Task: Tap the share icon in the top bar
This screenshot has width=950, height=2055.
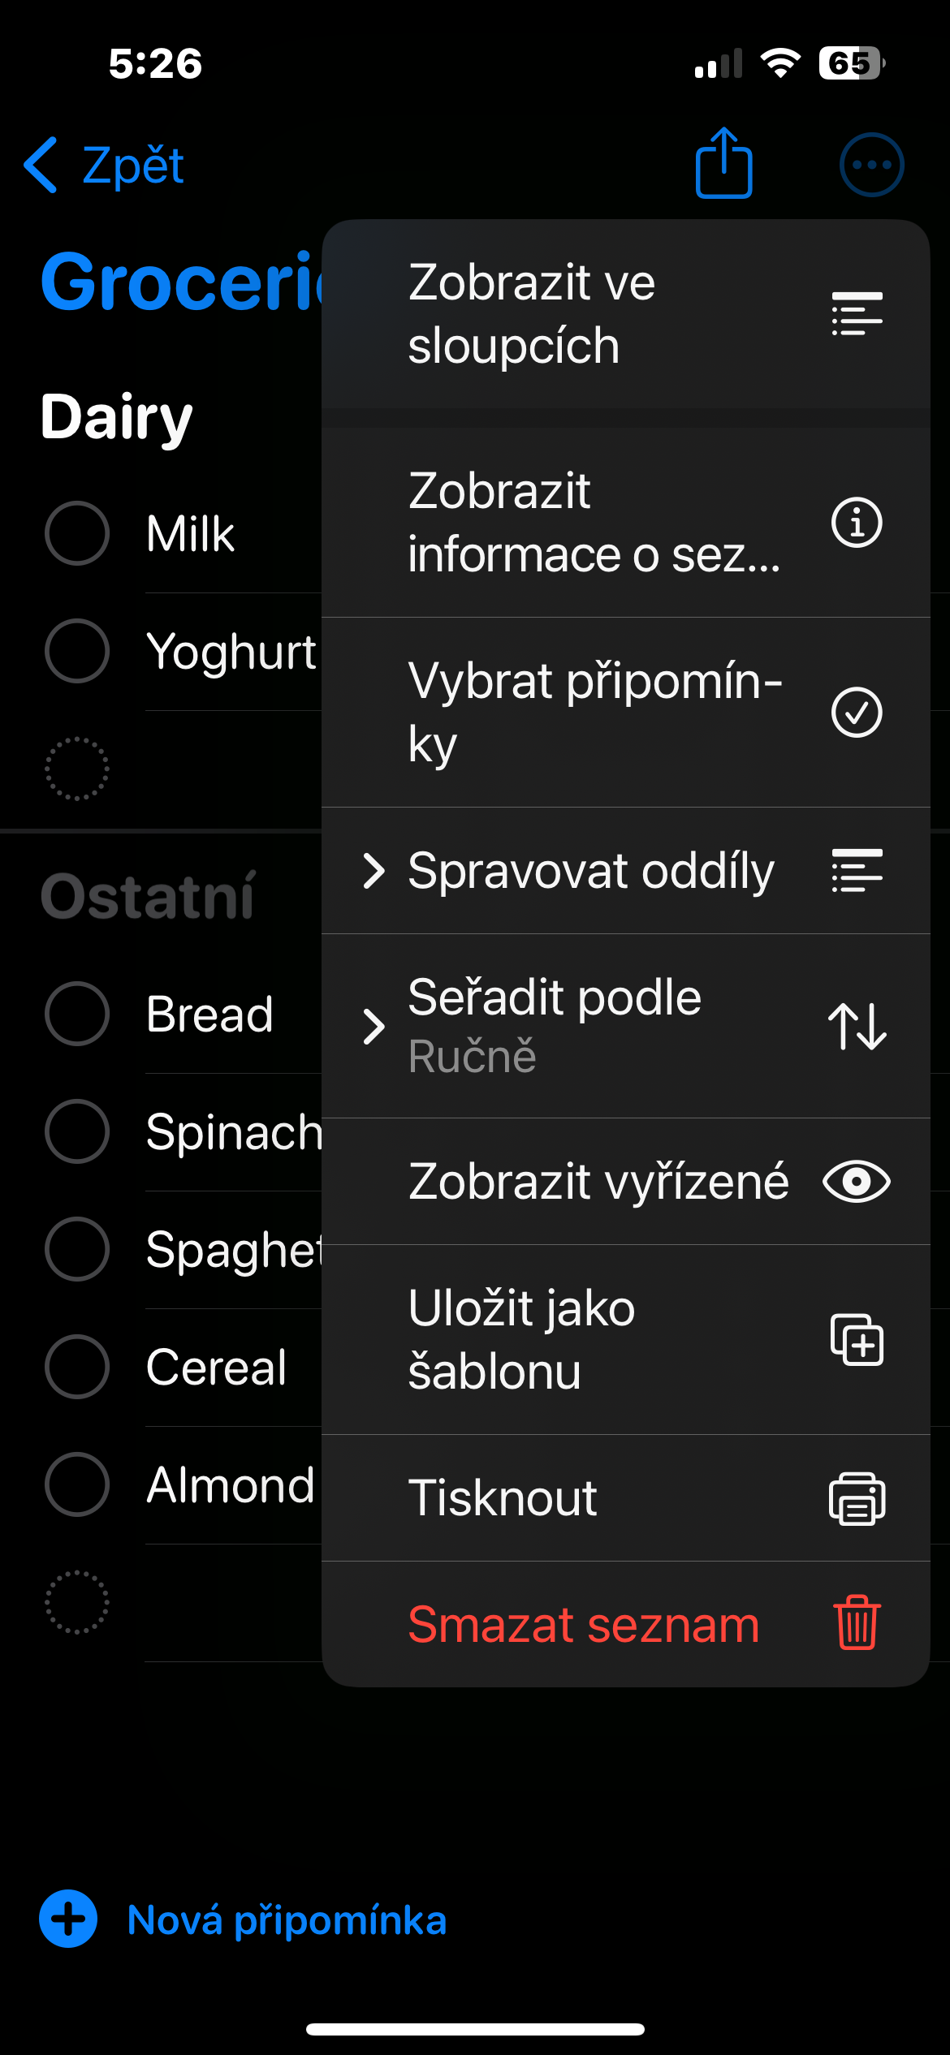Action: pos(723,164)
